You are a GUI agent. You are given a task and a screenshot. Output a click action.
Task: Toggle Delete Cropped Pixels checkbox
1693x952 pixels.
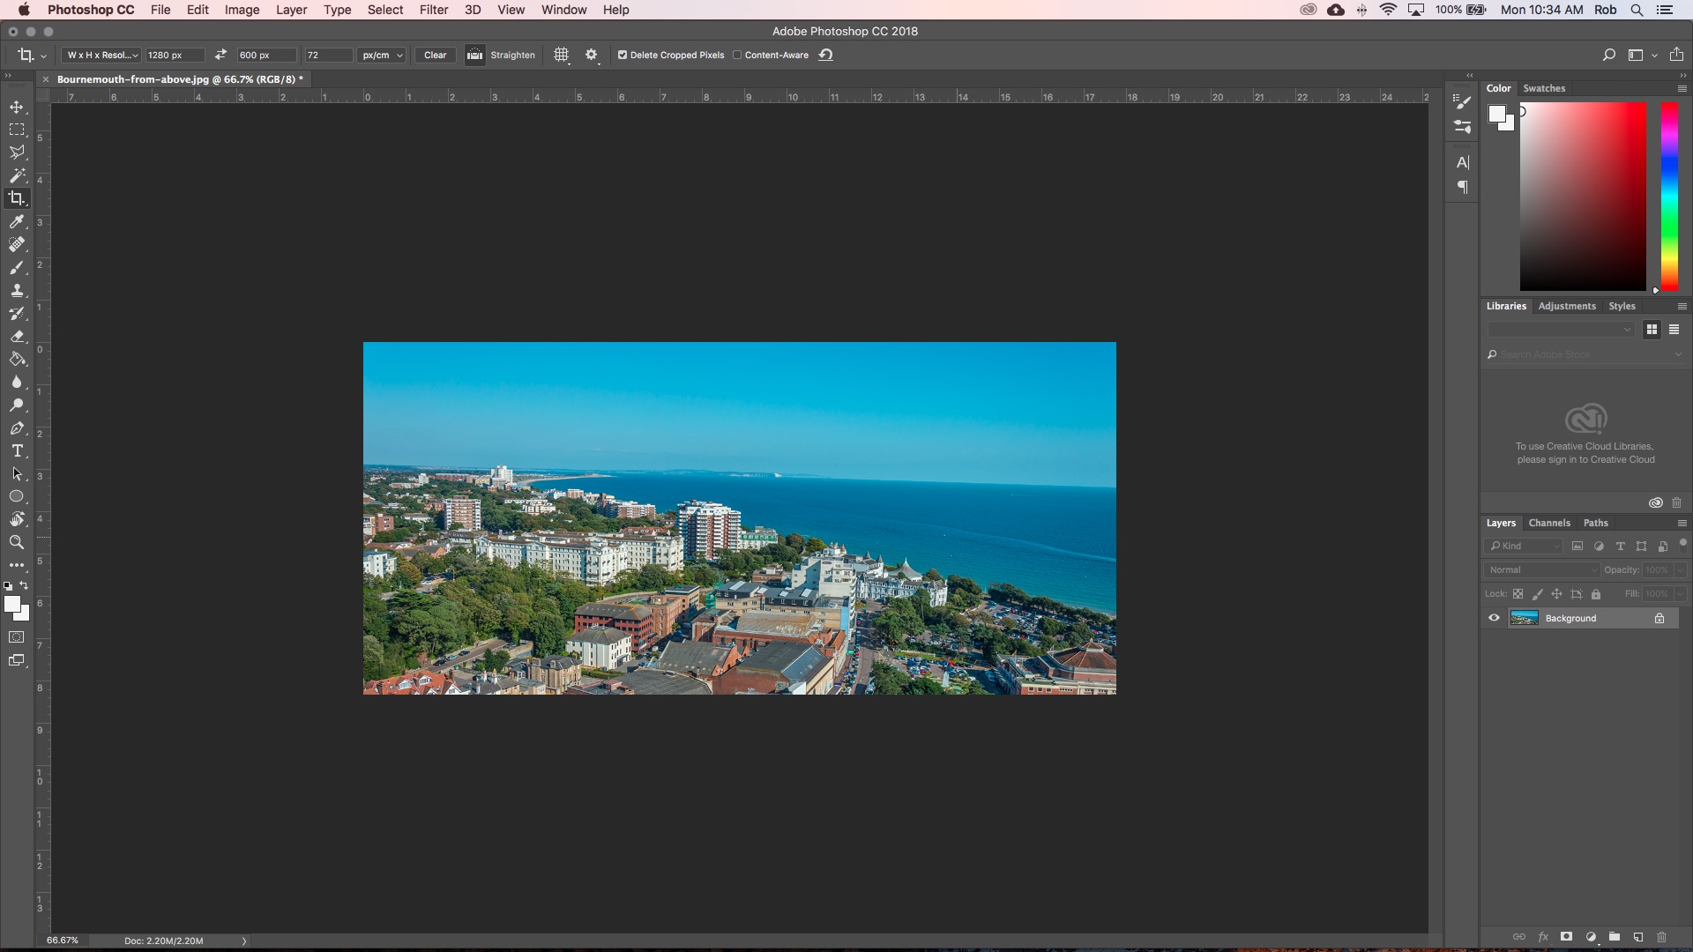pyautogui.click(x=623, y=55)
